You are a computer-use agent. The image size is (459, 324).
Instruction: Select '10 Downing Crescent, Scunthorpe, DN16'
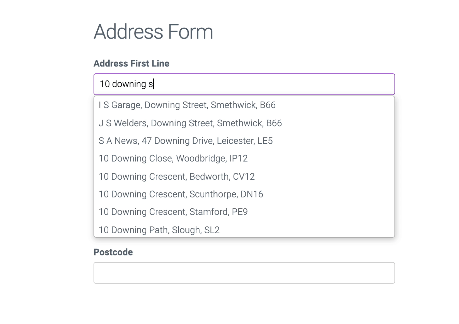[181, 194]
